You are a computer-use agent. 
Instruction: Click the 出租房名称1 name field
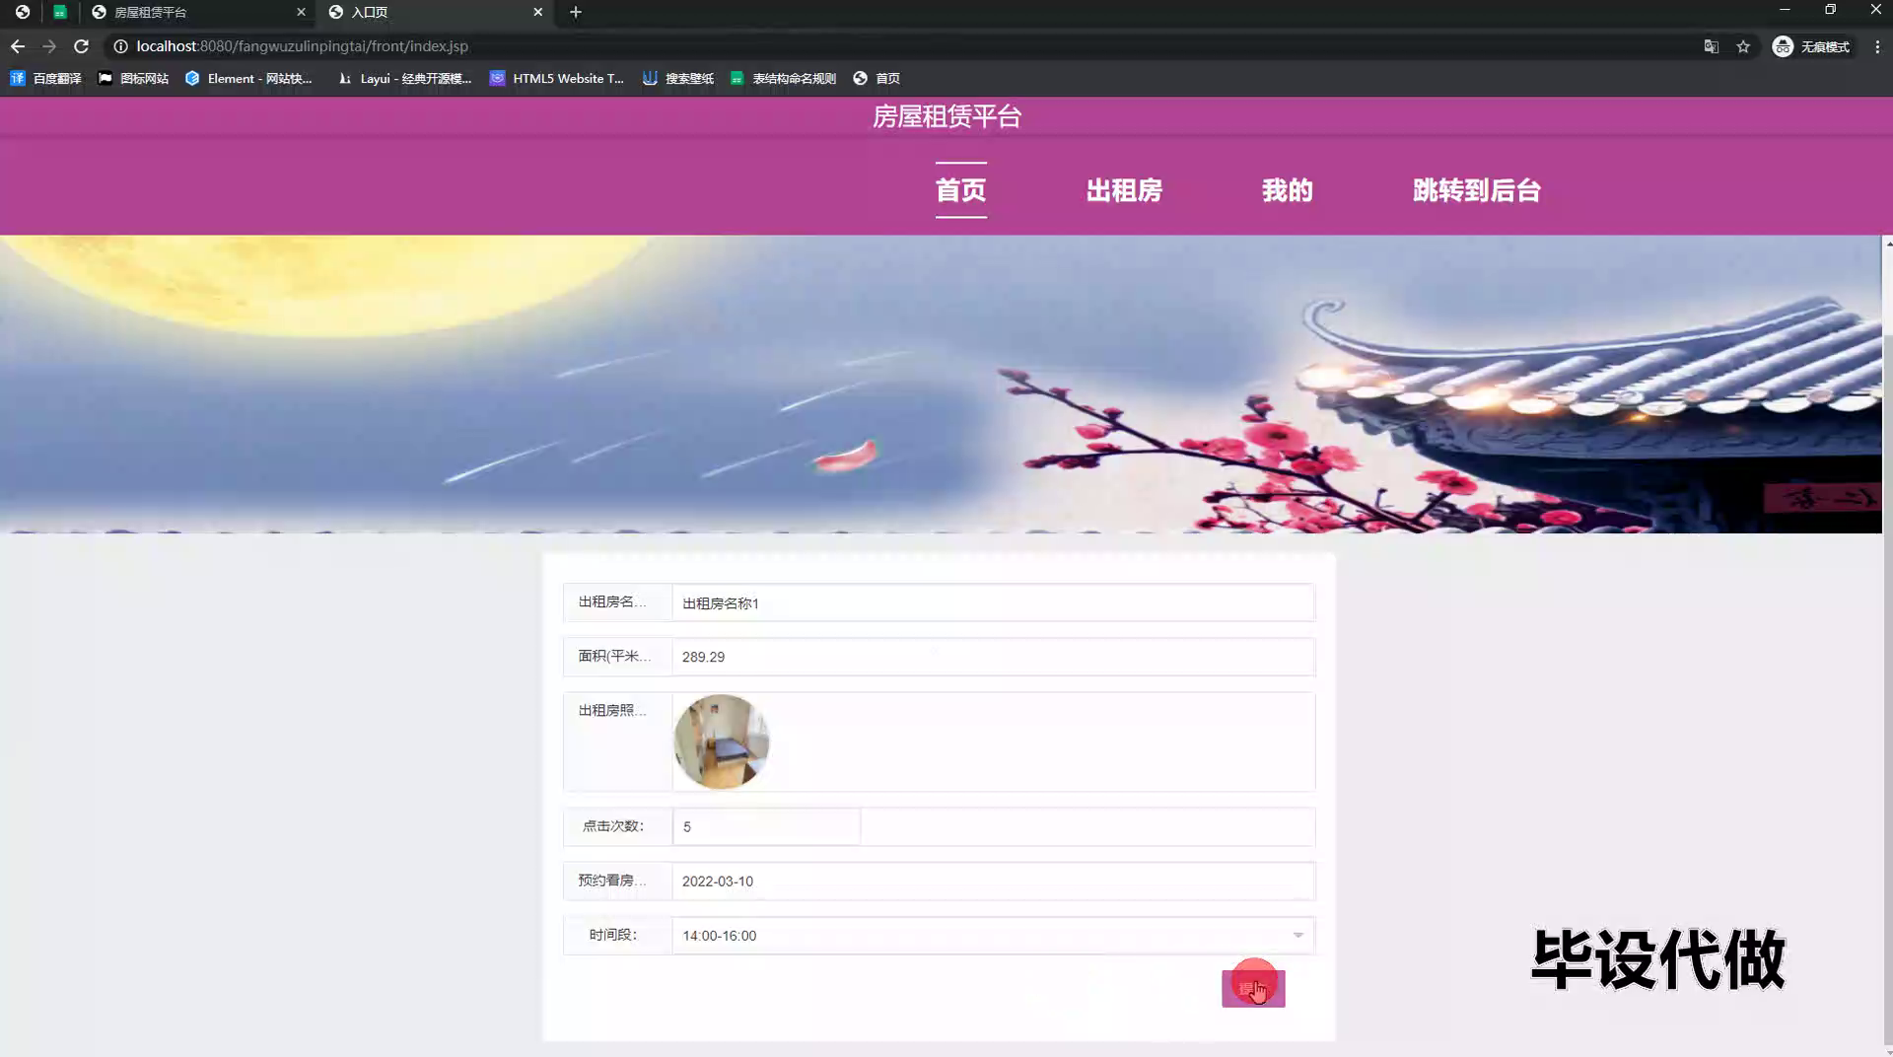(x=993, y=602)
